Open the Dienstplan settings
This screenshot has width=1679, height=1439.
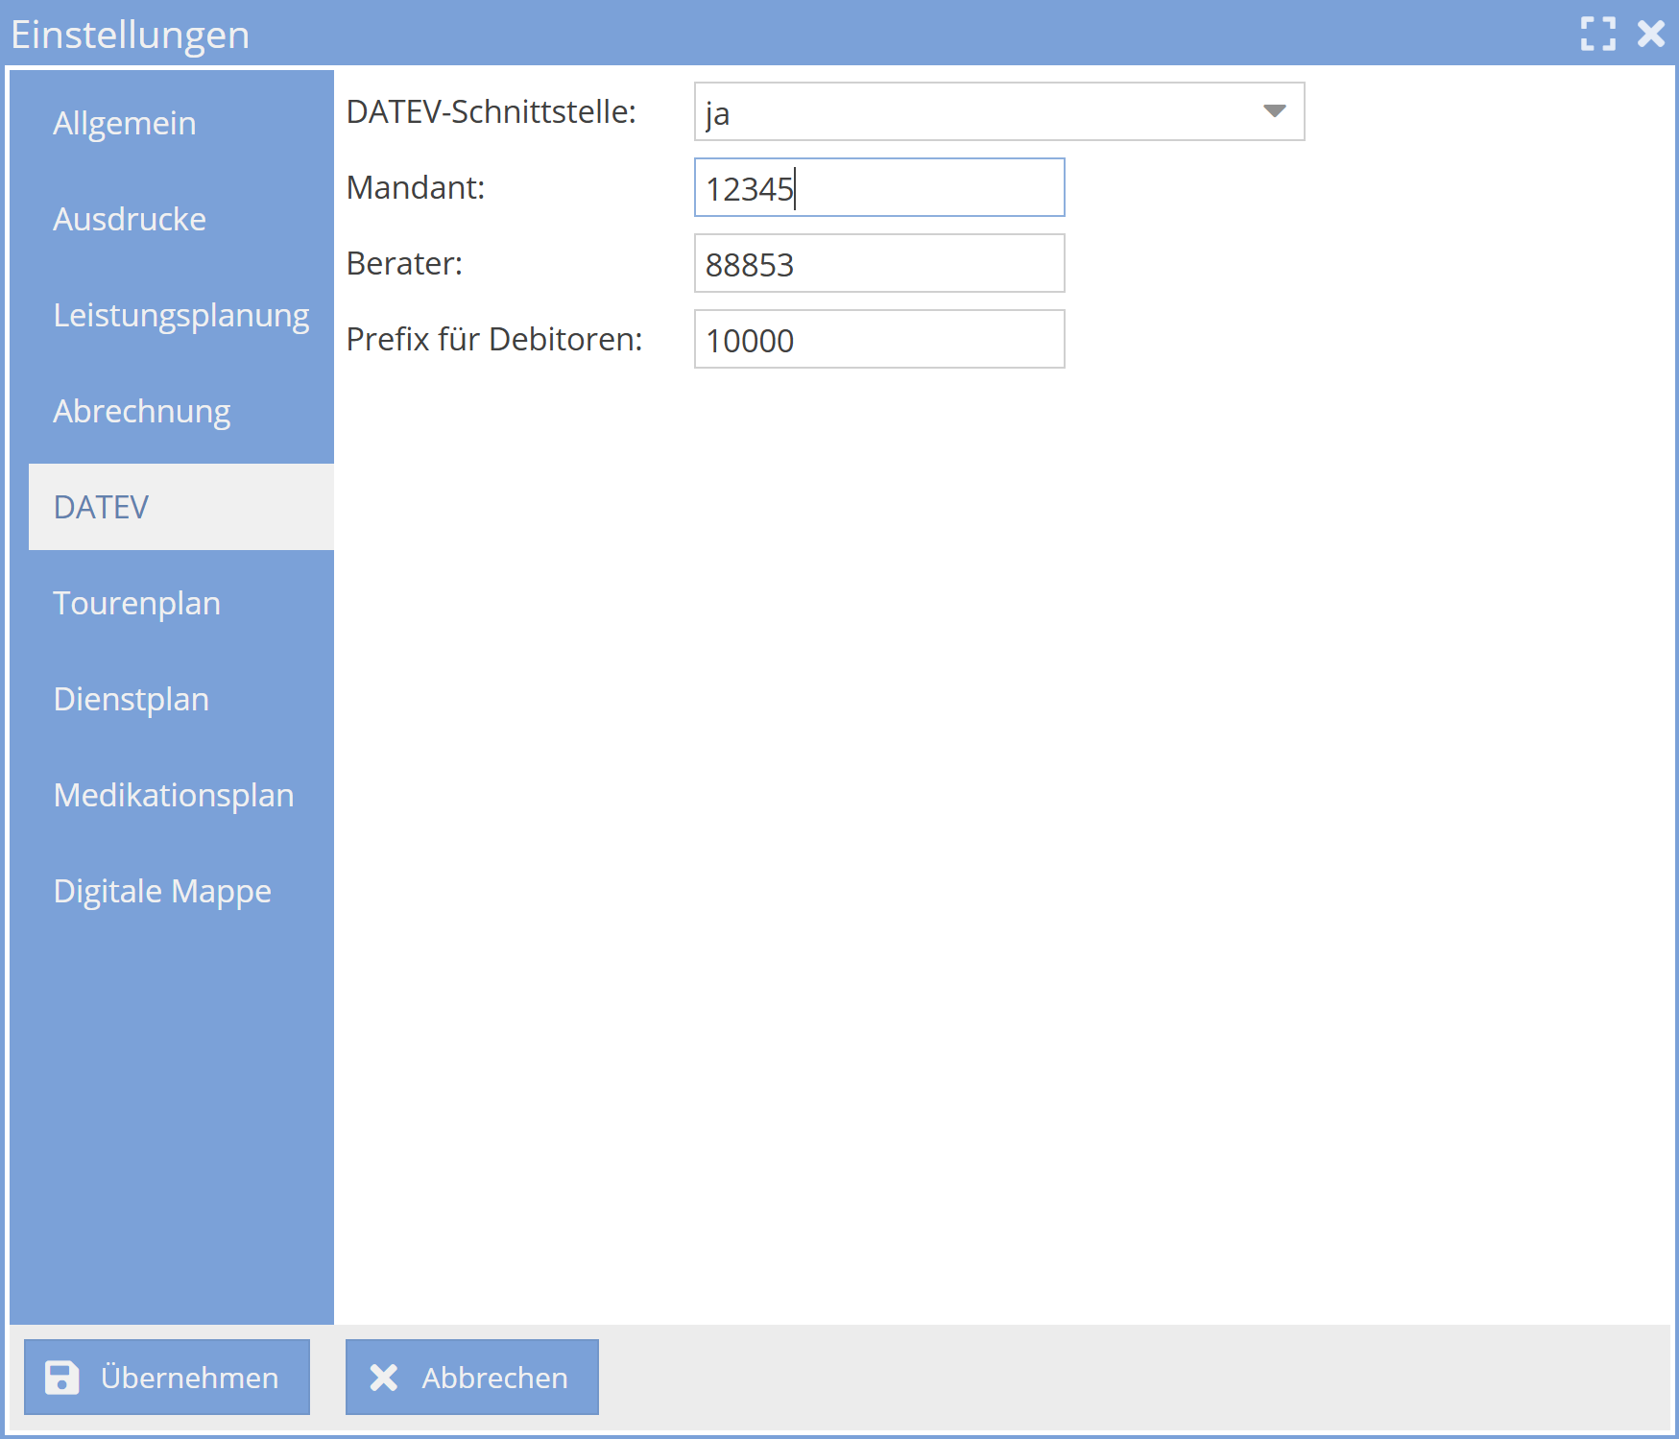coord(132,699)
